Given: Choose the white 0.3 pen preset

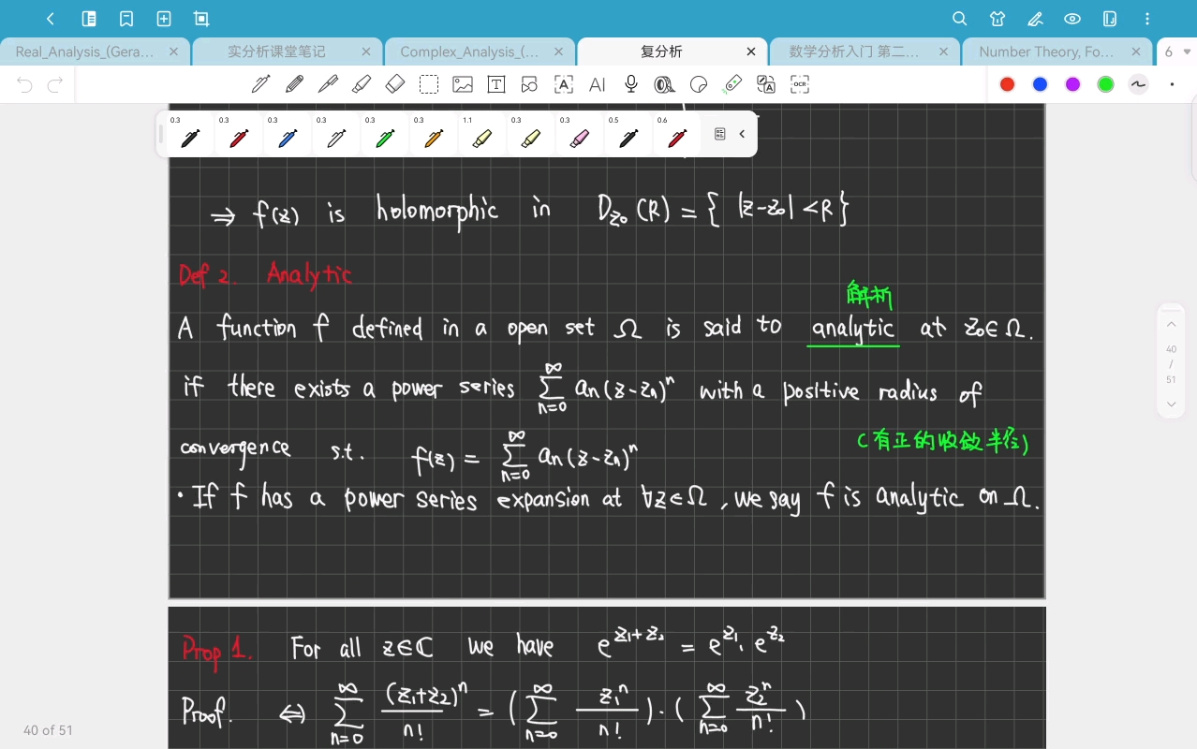Looking at the screenshot, I should 336,135.
